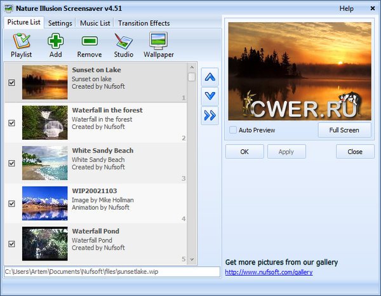Toggle the Waterfall in the forest checkbox
The image size is (381, 296).
pos(11,123)
